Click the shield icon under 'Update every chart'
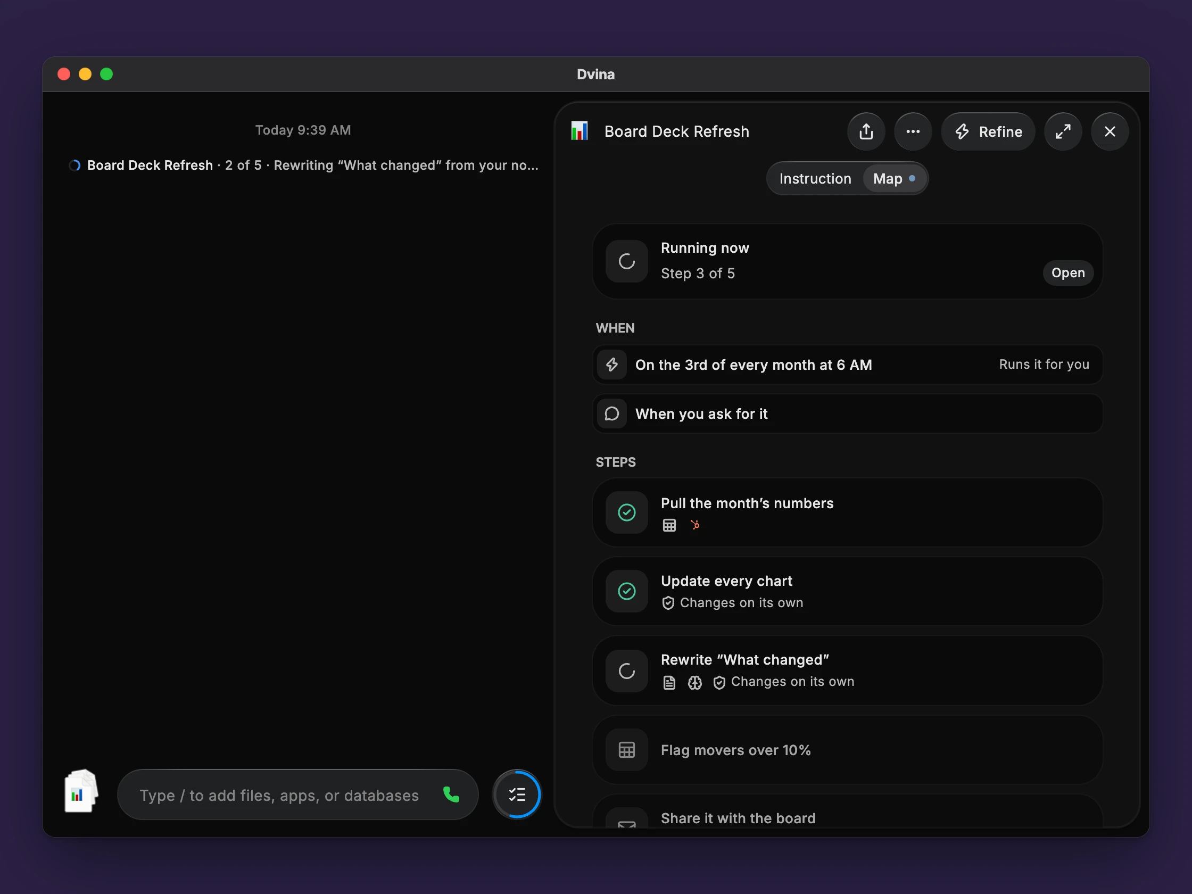The height and width of the screenshot is (894, 1192). [x=668, y=603]
